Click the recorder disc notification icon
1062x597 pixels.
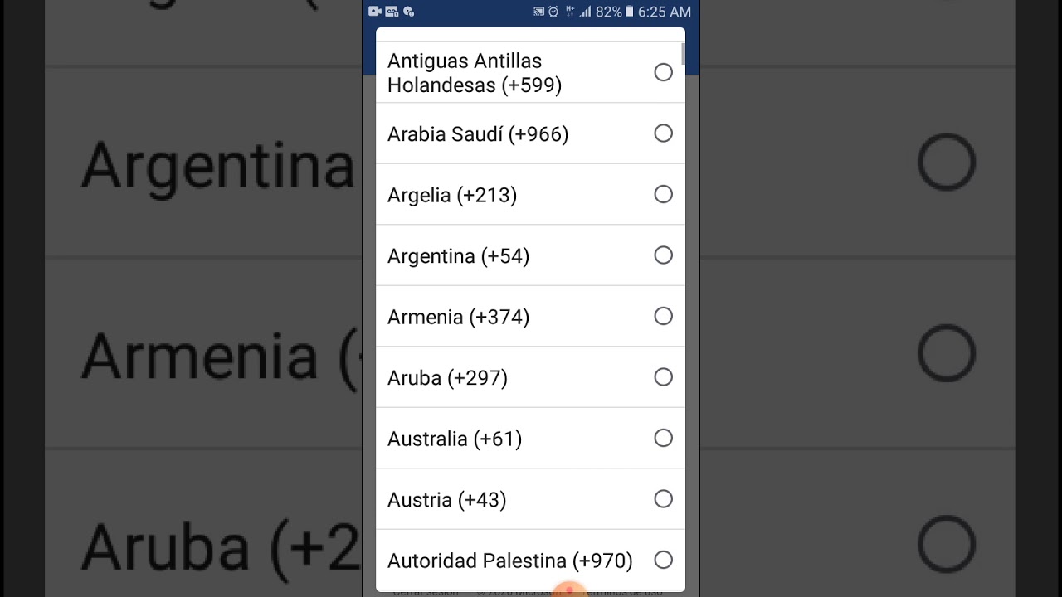click(x=408, y=12)
